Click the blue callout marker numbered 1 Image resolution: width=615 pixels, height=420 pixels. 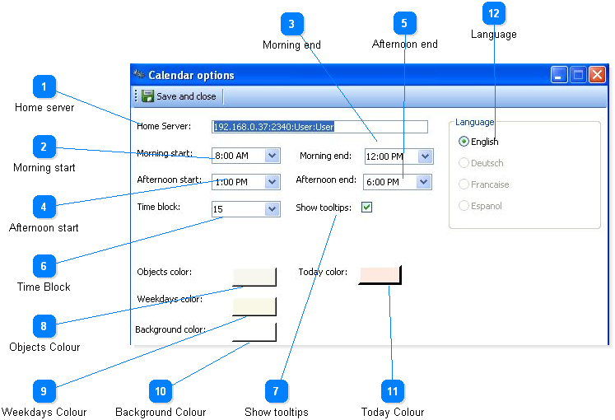coord(44,86)
